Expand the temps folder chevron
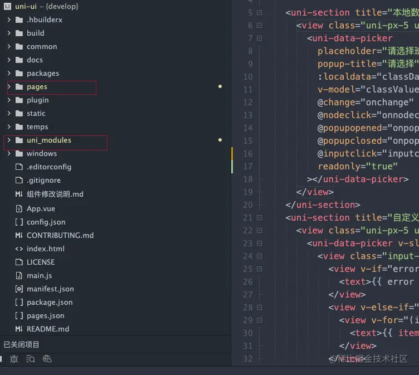This screenshot has width=419, height=375. 9,126
